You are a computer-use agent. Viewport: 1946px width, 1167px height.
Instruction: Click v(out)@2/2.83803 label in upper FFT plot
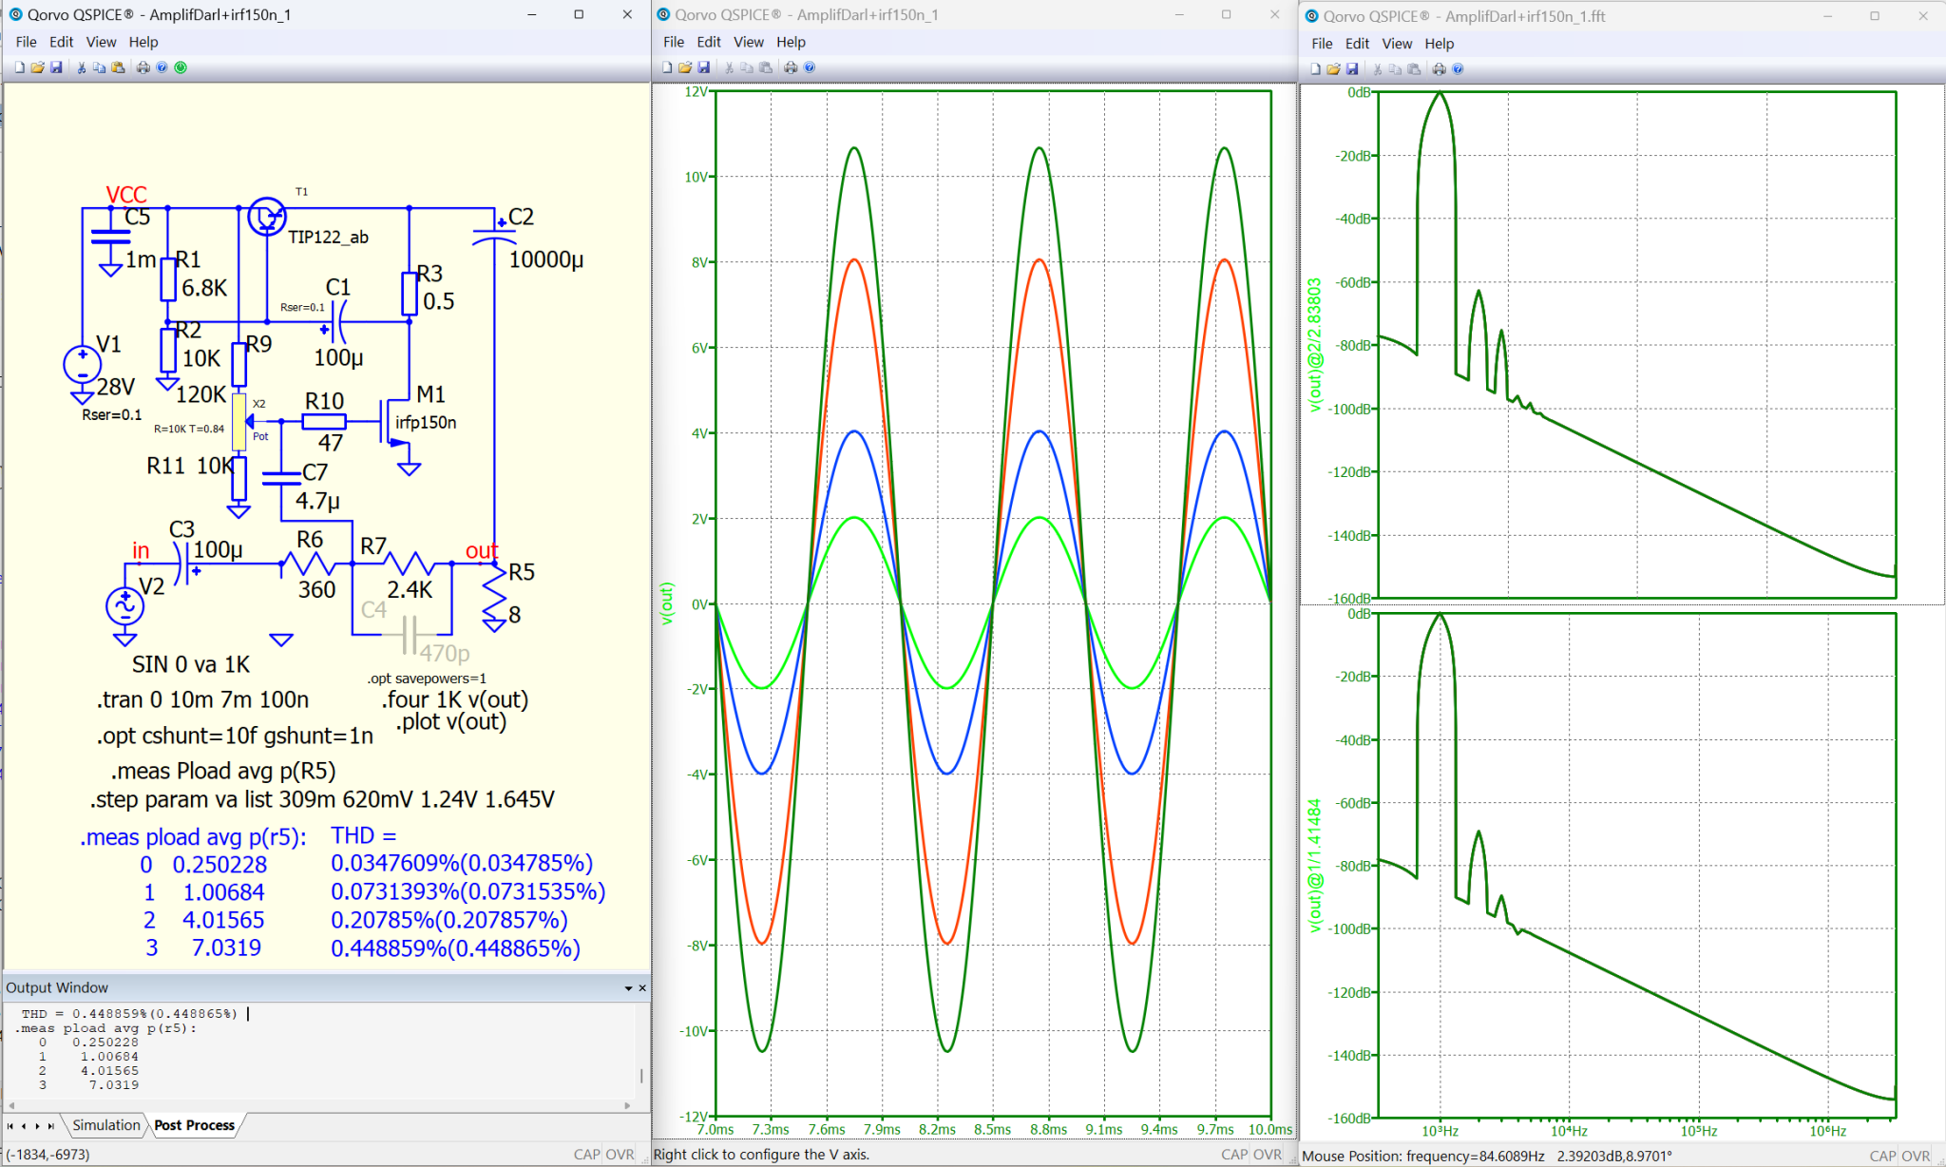coord(1315,345)
